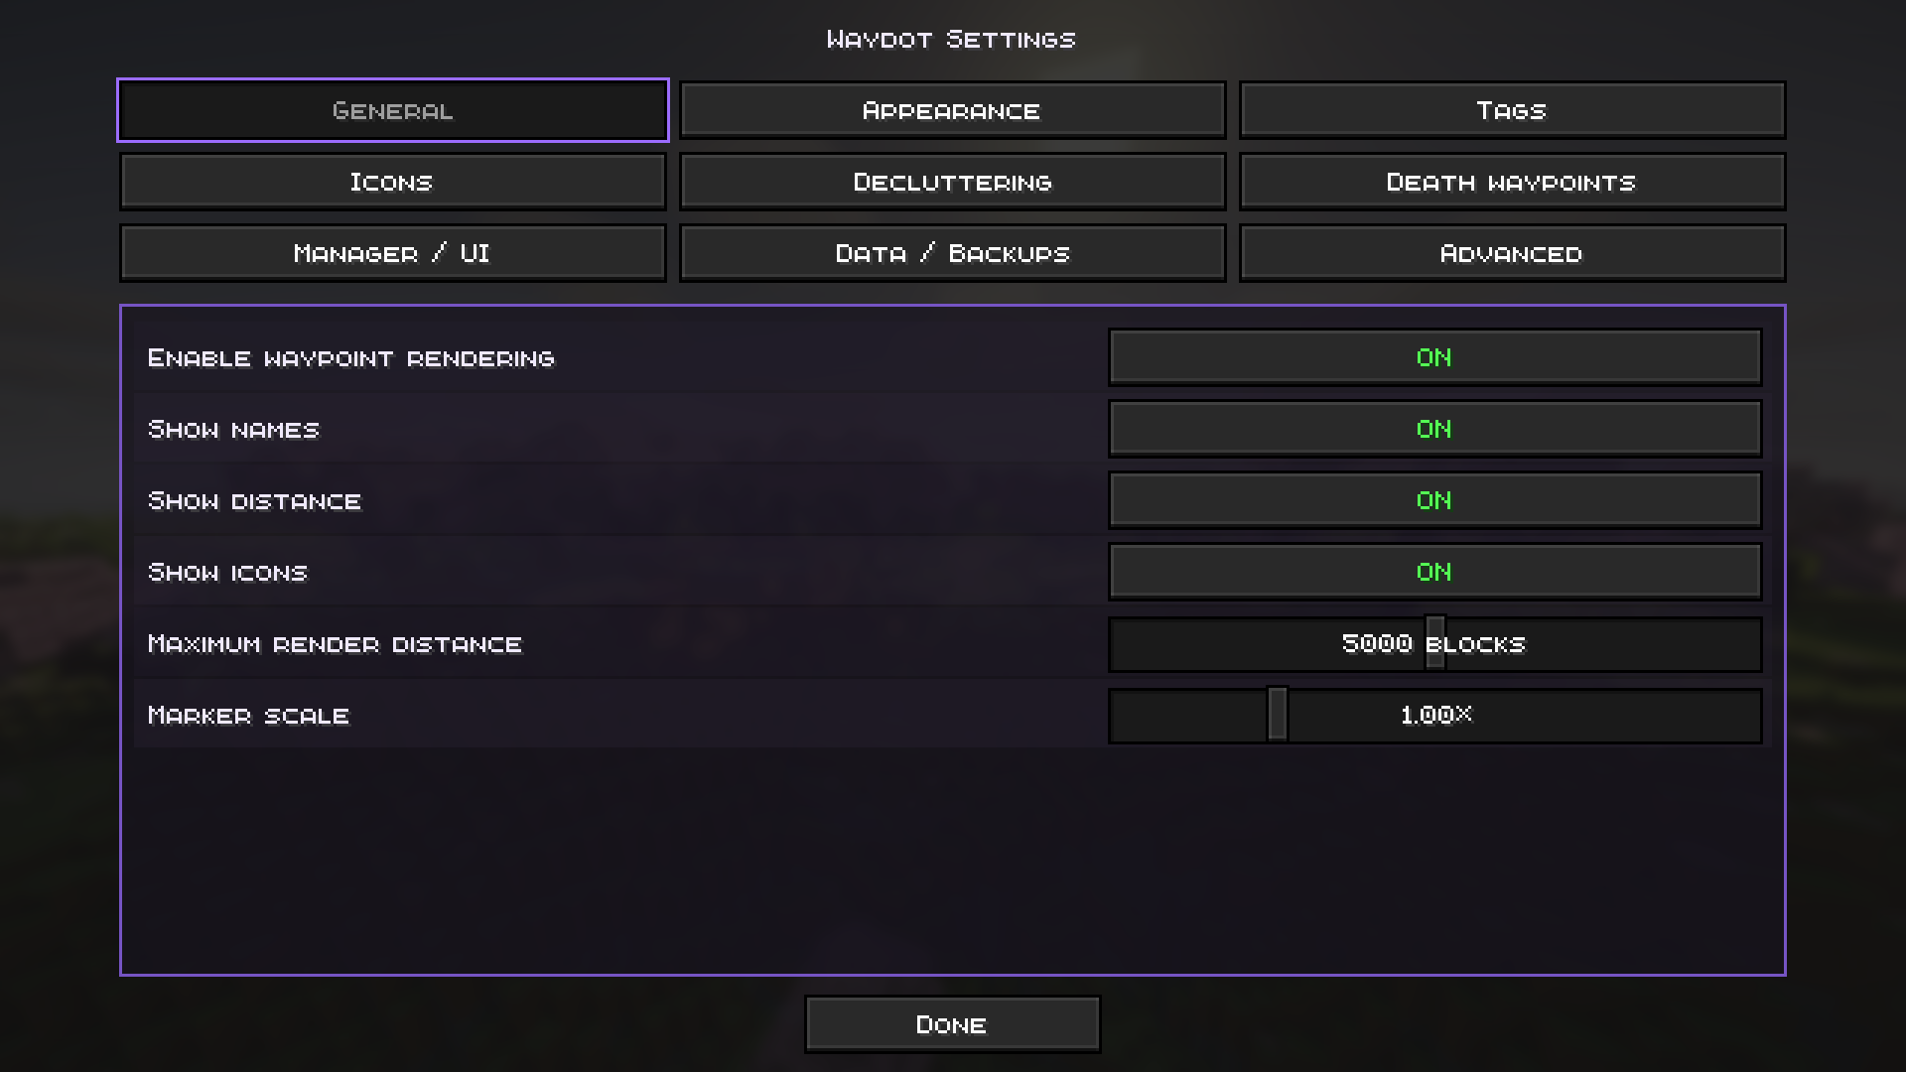Screen dimensions: 1906x1072
Task: Click the Waydot Settings title text
Action: point(951,40)
